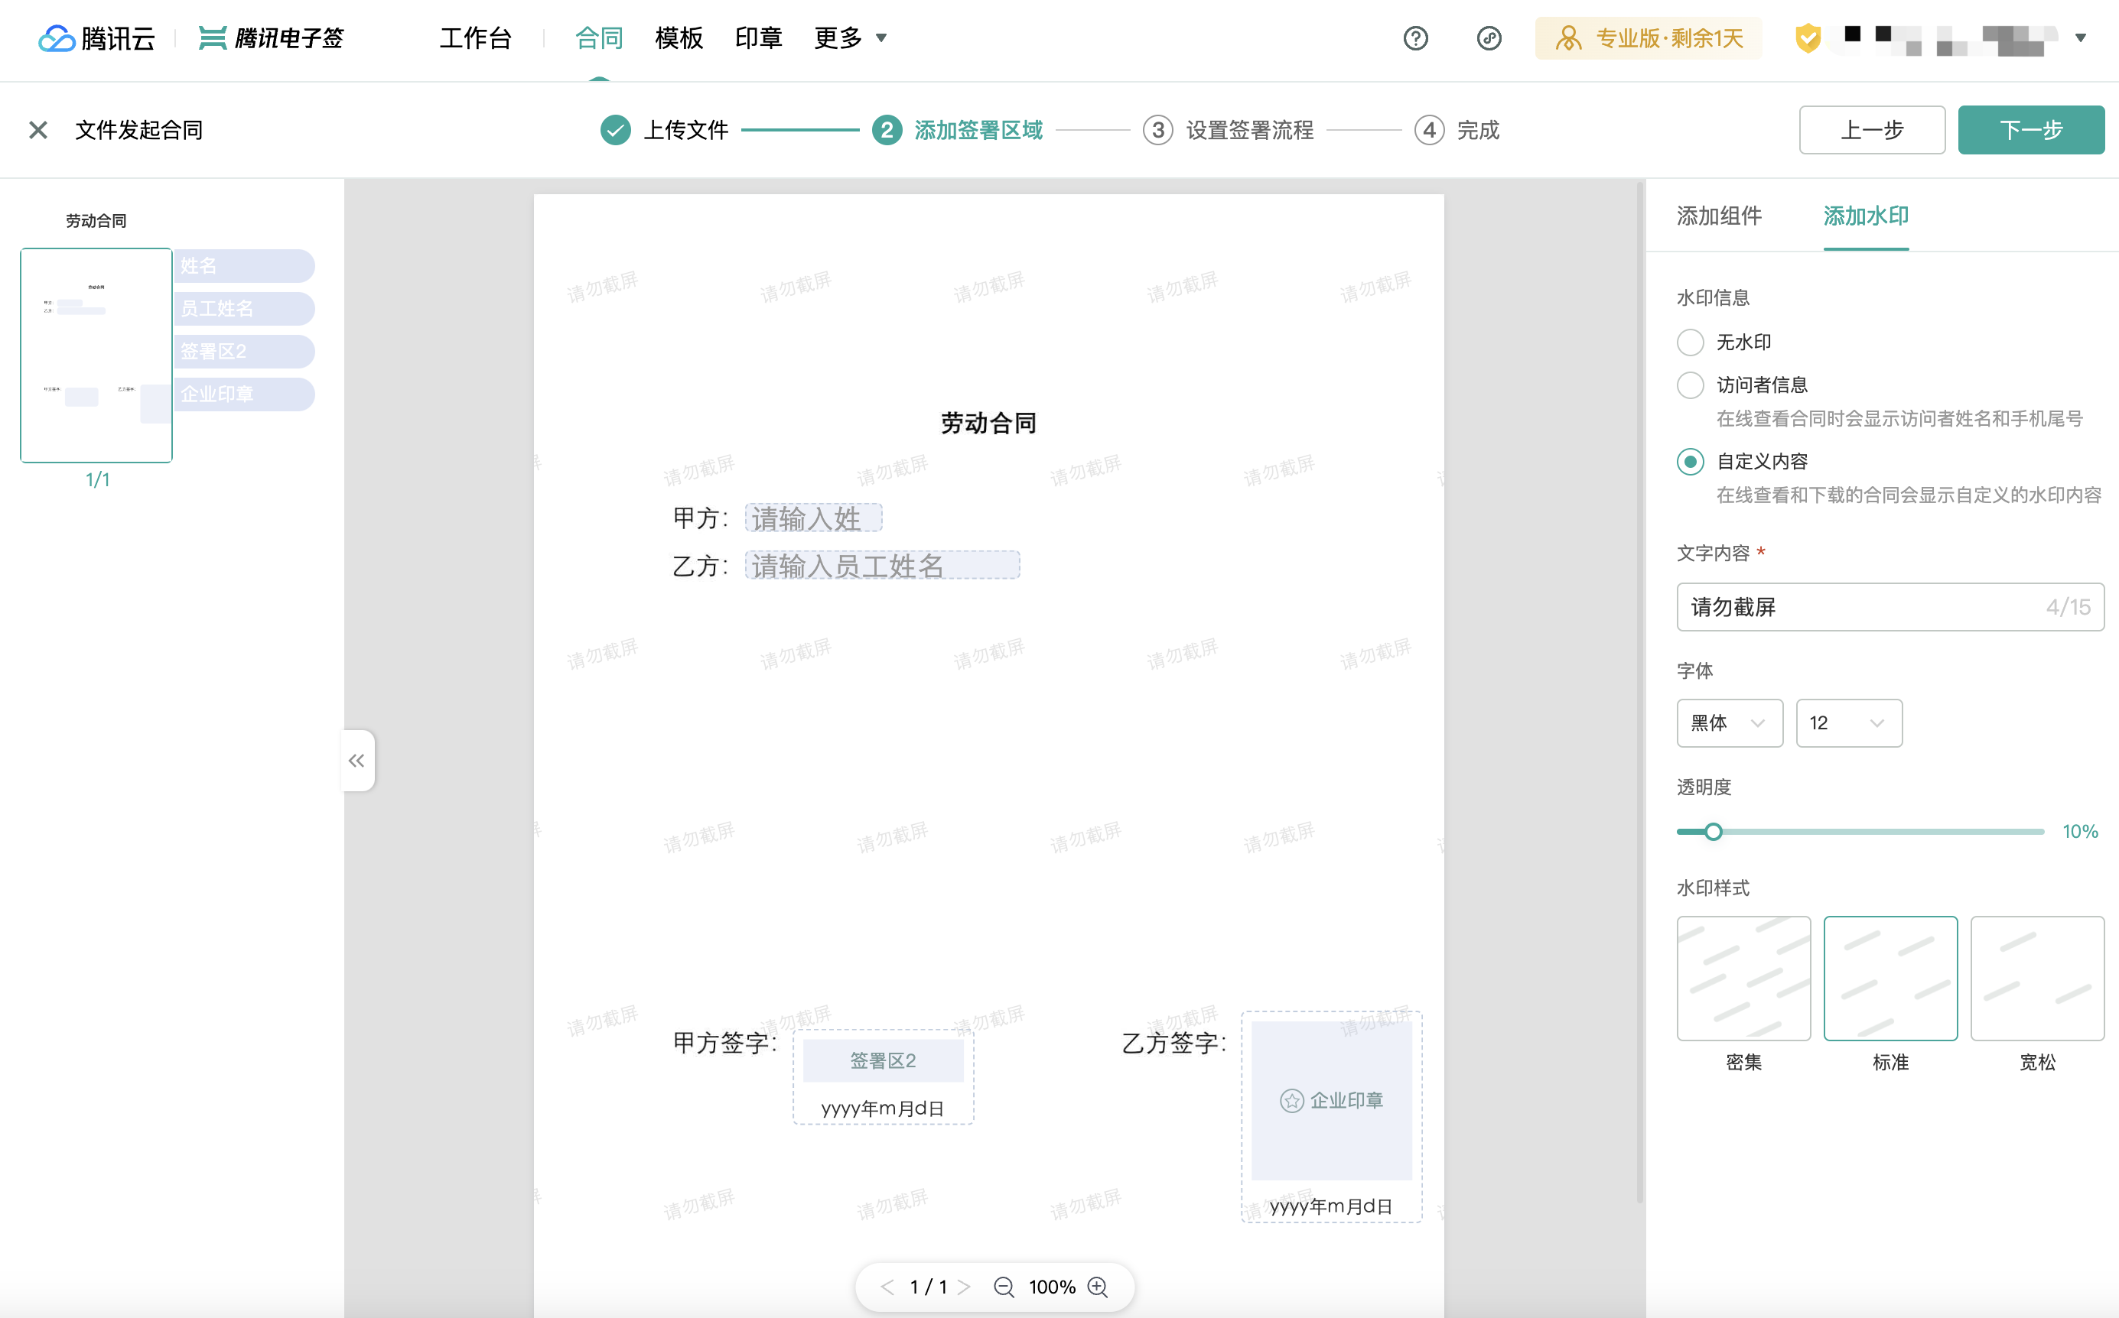Choose the 密集 watermark style
The image size is (2119, 1318).
(x=1743, y=978)
